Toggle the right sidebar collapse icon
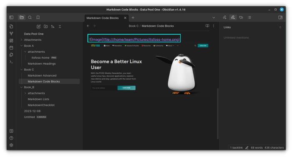The image size is (292, 157). 280,17
